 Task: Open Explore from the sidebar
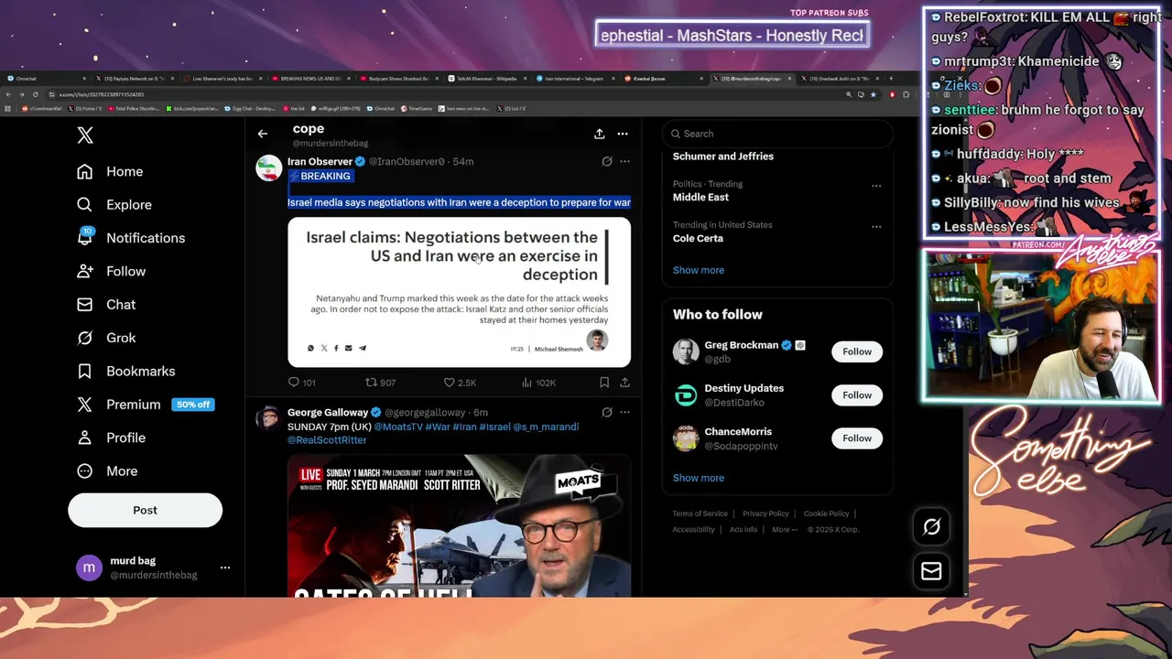pos(114,205)
